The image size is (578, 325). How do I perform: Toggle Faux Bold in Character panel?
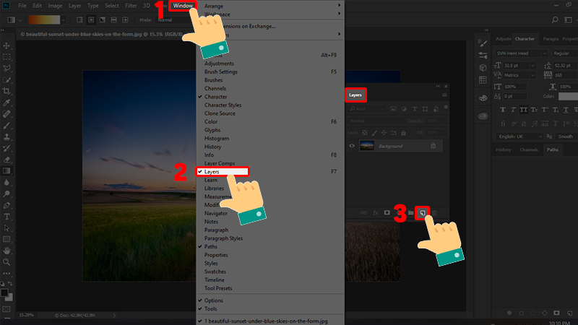[502, 110]
